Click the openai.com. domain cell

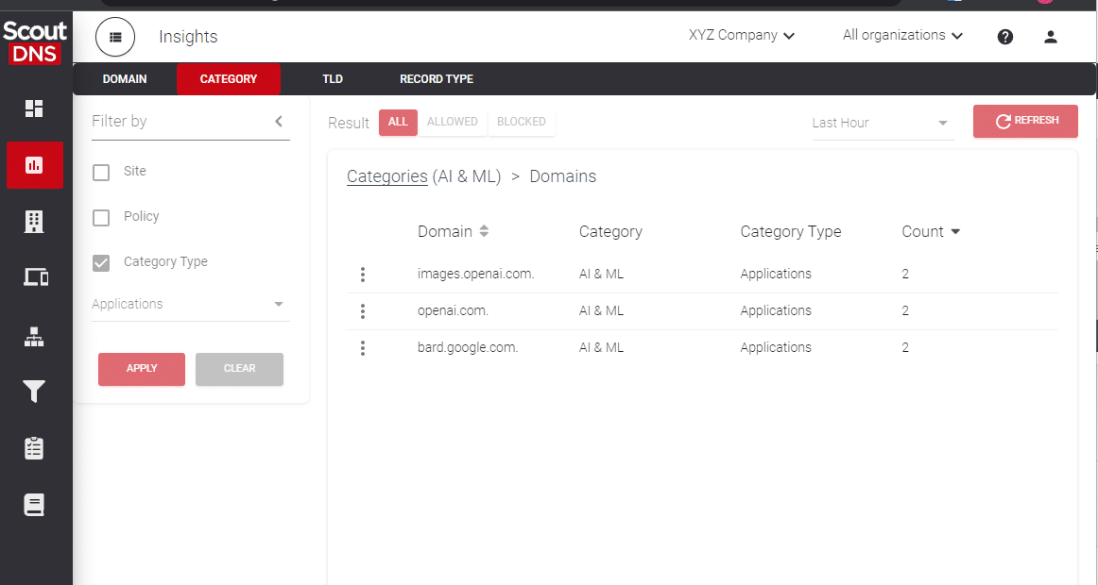(453, 311)
